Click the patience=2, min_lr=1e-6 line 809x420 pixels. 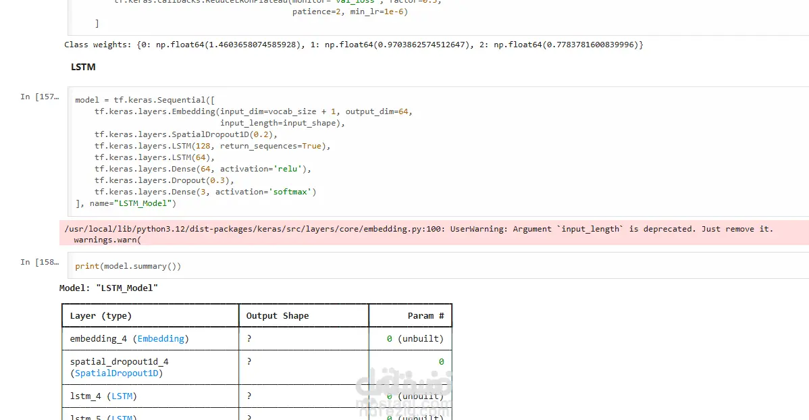coord(350,11)
